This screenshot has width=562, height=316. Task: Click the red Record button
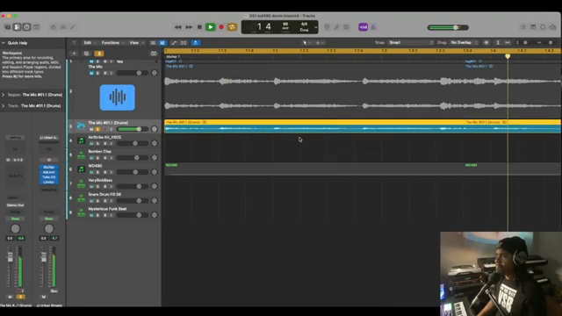point(221,27)
